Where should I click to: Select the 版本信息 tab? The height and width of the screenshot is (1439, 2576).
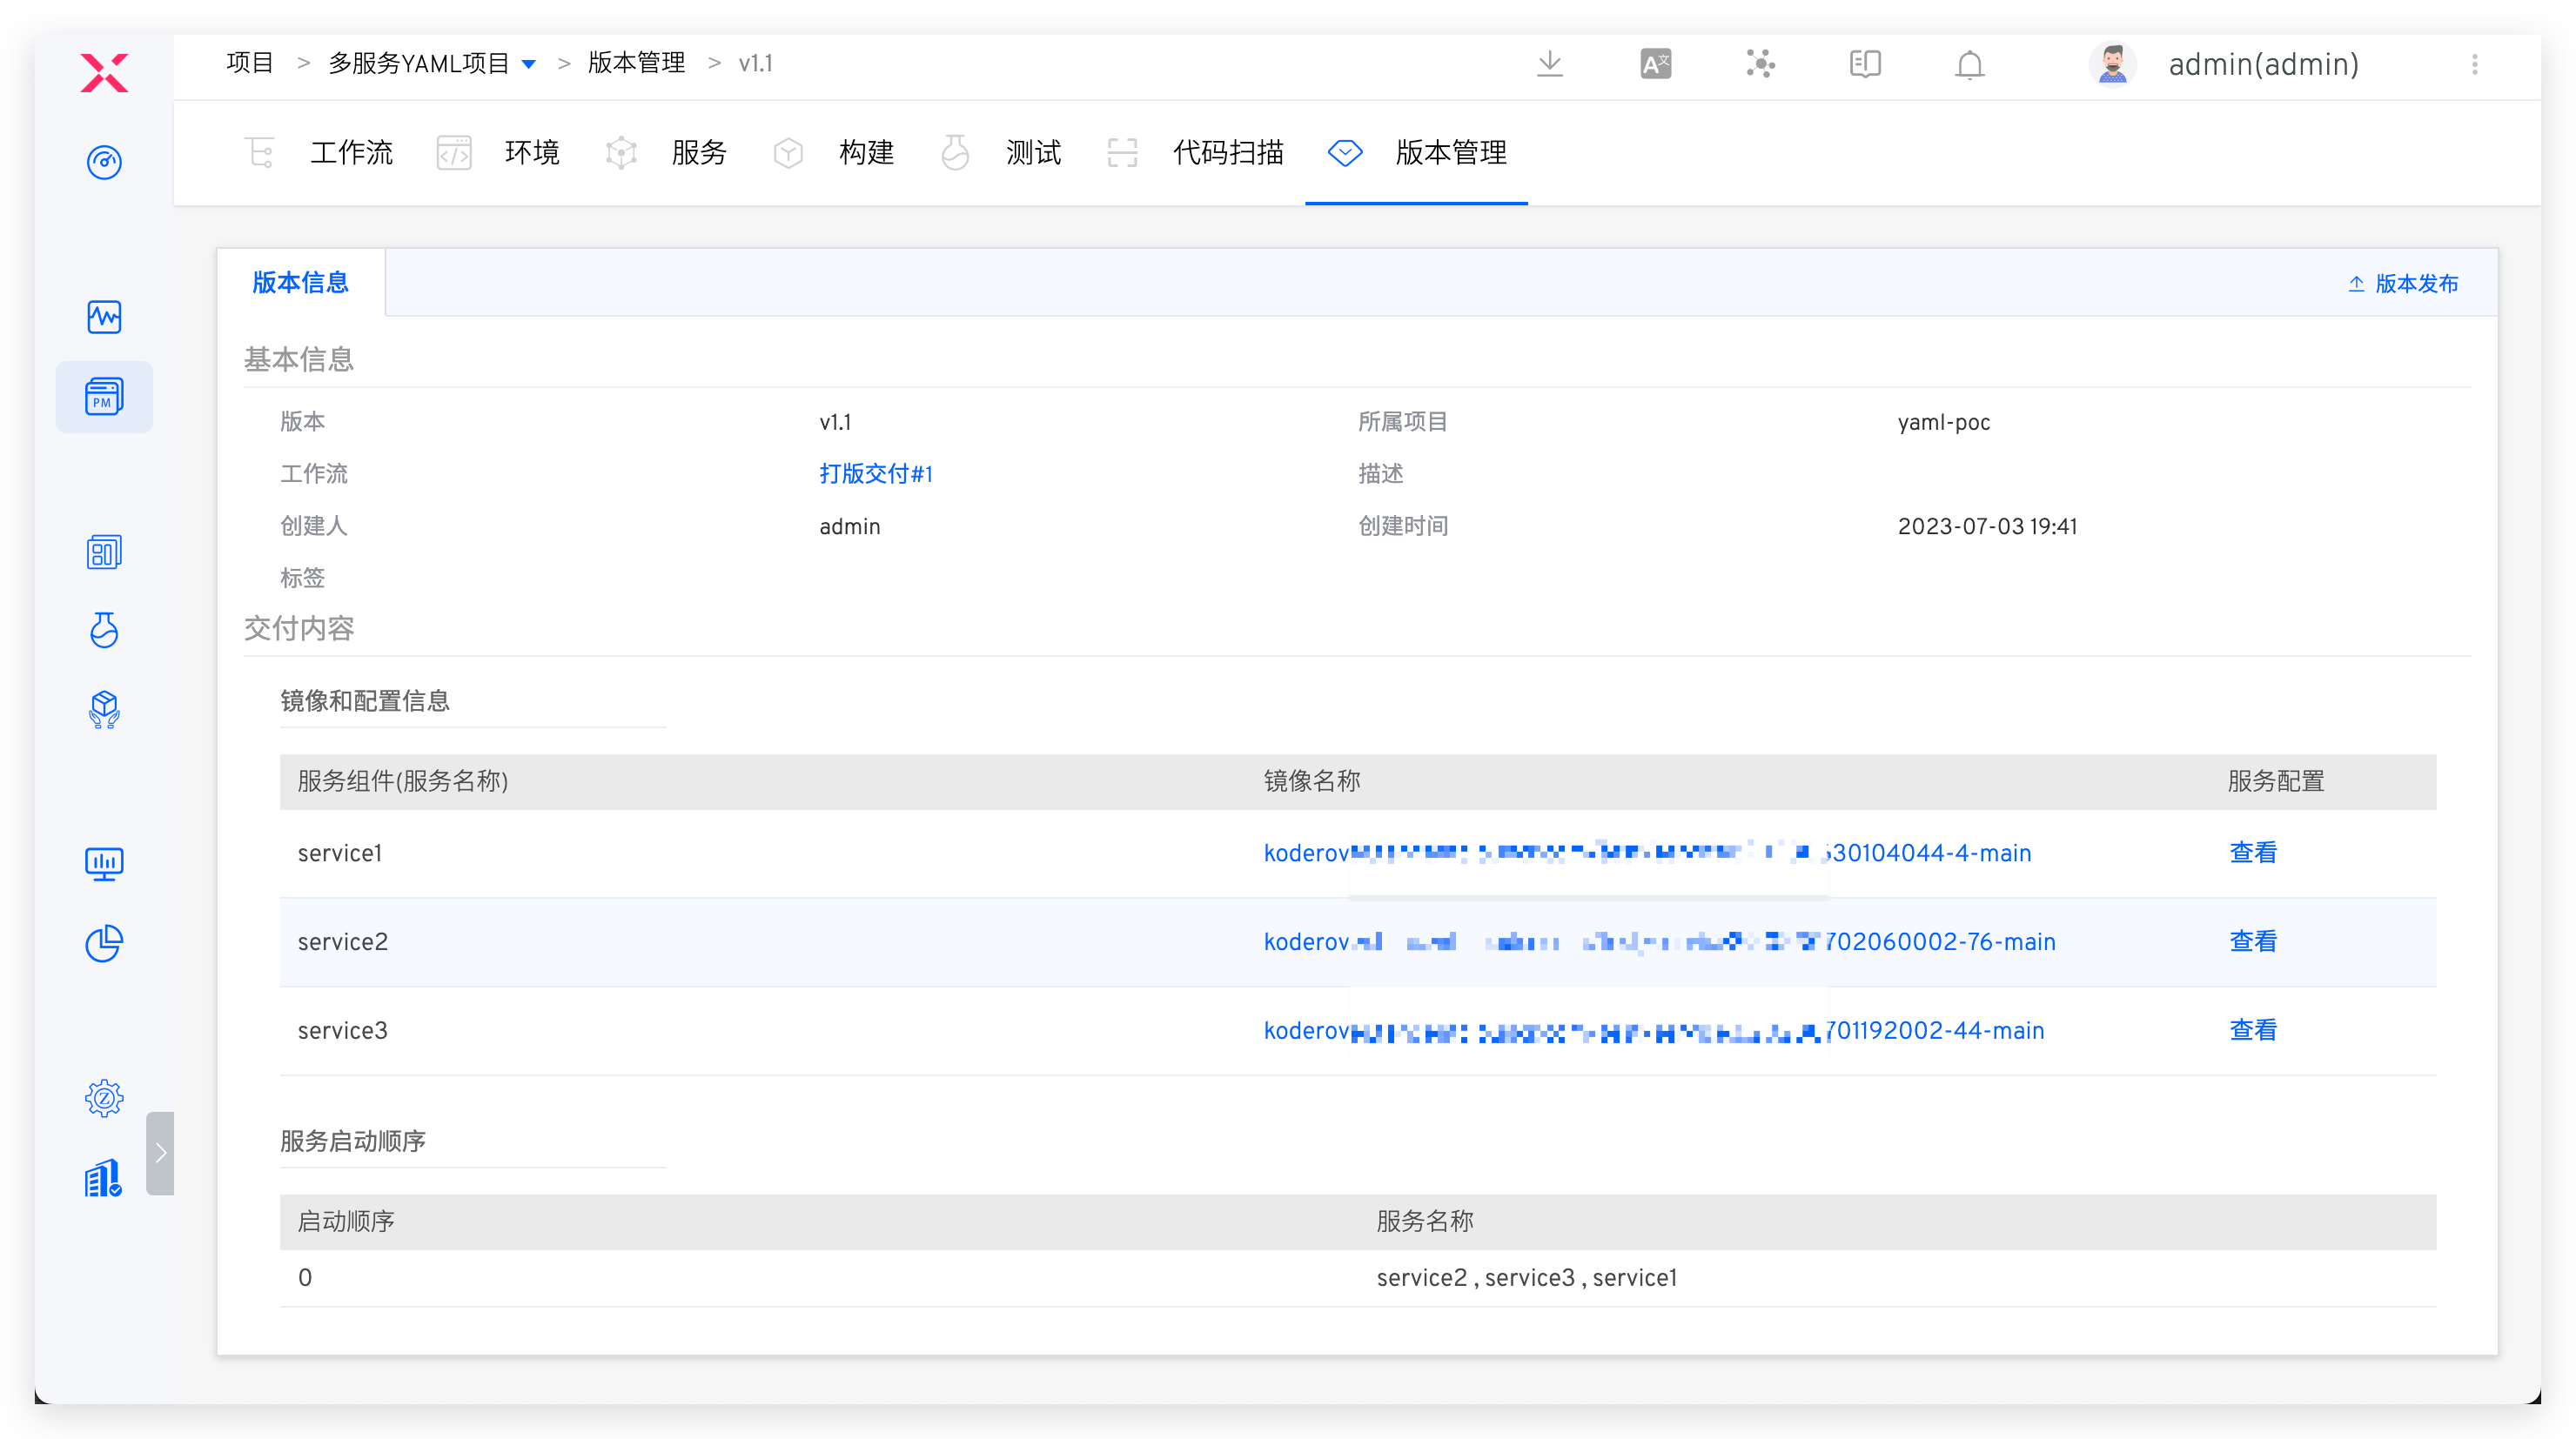click(x=300, y=283)
